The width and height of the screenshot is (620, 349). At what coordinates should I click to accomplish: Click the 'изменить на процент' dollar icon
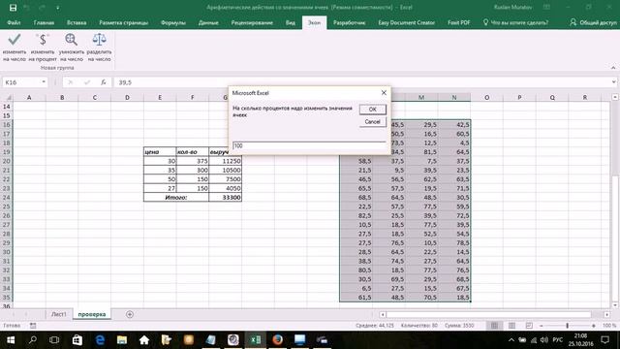[43, 39]
